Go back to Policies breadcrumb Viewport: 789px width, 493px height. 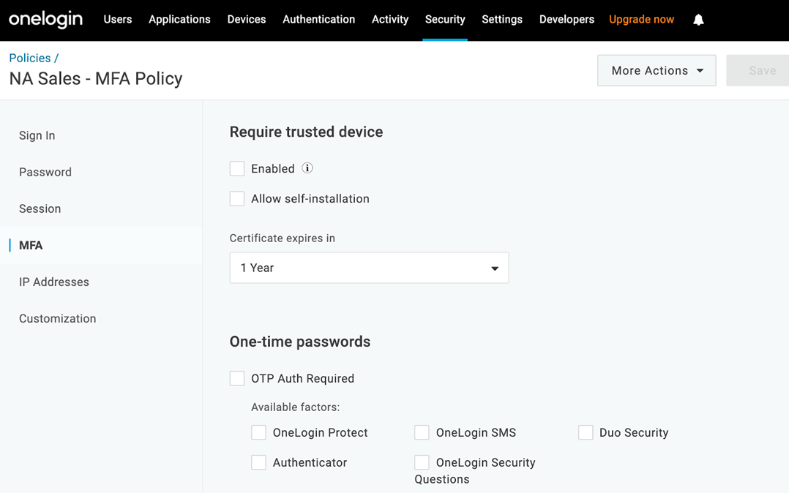[30, 58]
